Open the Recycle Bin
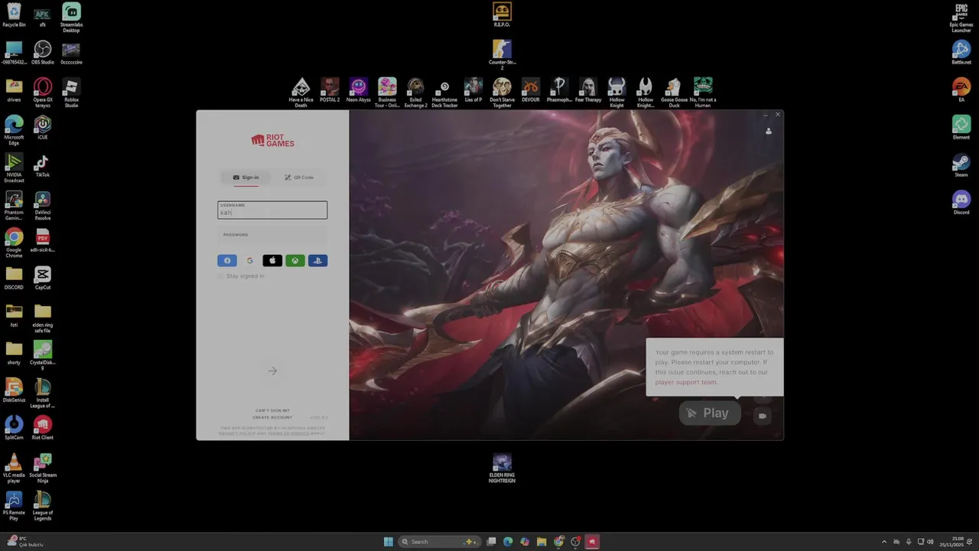This screenshot has width=979, height=551. coord(14,15)
